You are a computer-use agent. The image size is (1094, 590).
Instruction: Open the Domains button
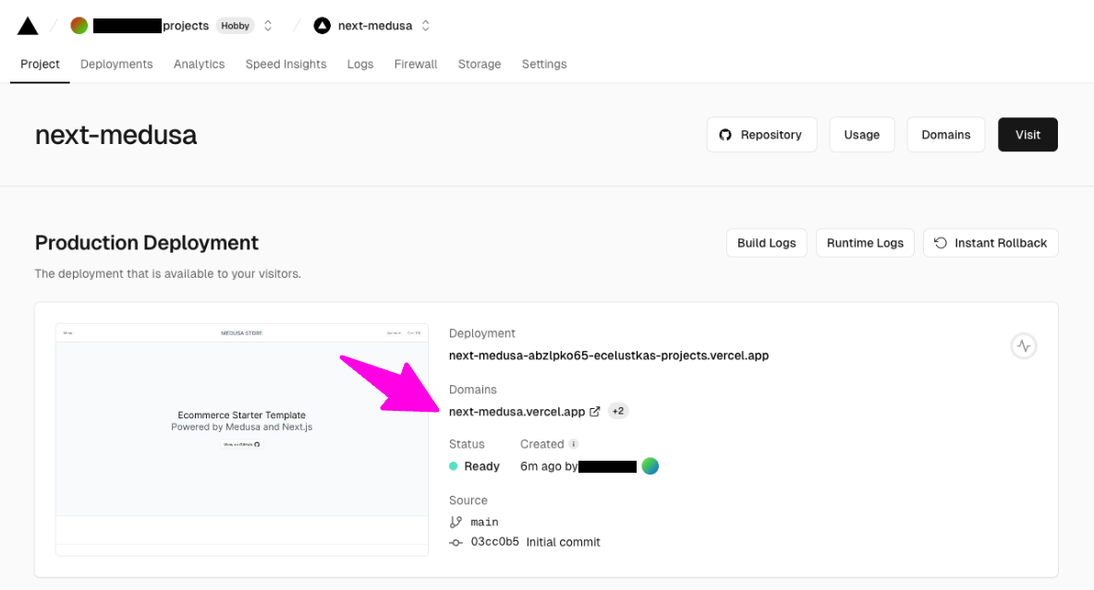coord(946,135)
